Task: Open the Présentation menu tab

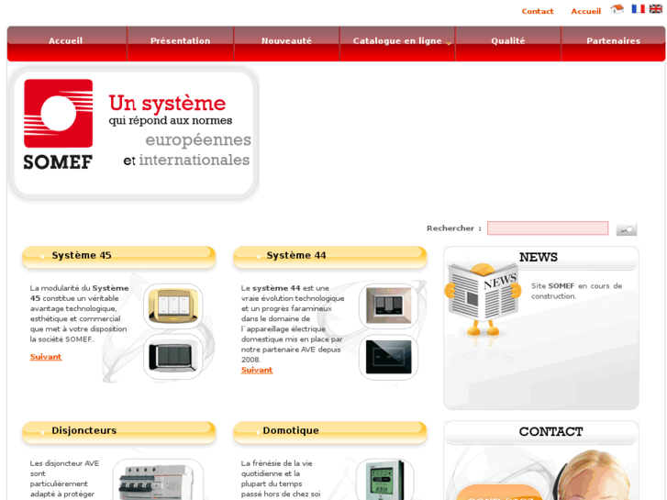Action: (x=181, y=41)
